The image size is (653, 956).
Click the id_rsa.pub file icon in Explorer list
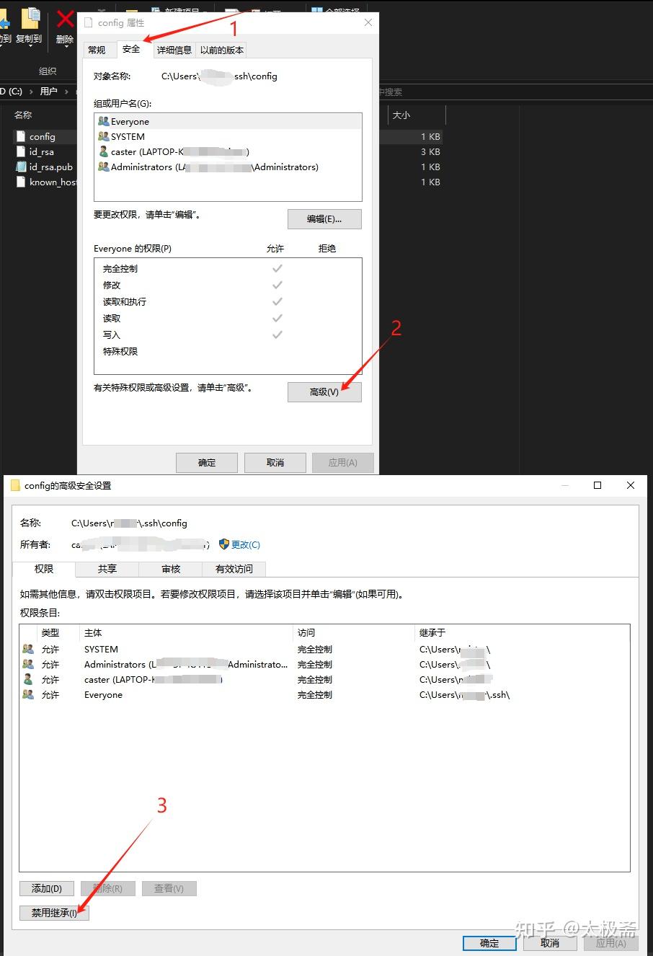point(21,167)
